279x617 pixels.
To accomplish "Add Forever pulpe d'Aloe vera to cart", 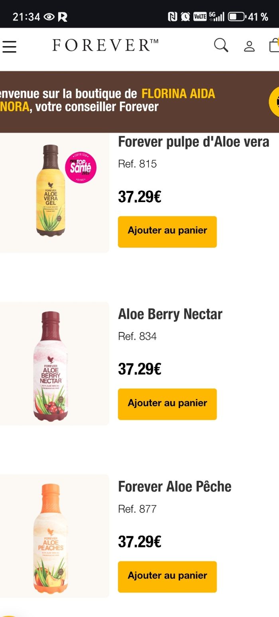I will [x=167, y=232].
